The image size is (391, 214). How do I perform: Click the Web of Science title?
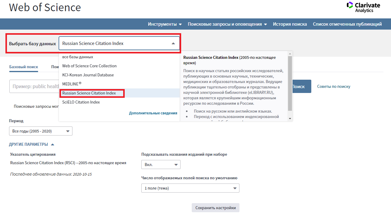click(45, 7)
